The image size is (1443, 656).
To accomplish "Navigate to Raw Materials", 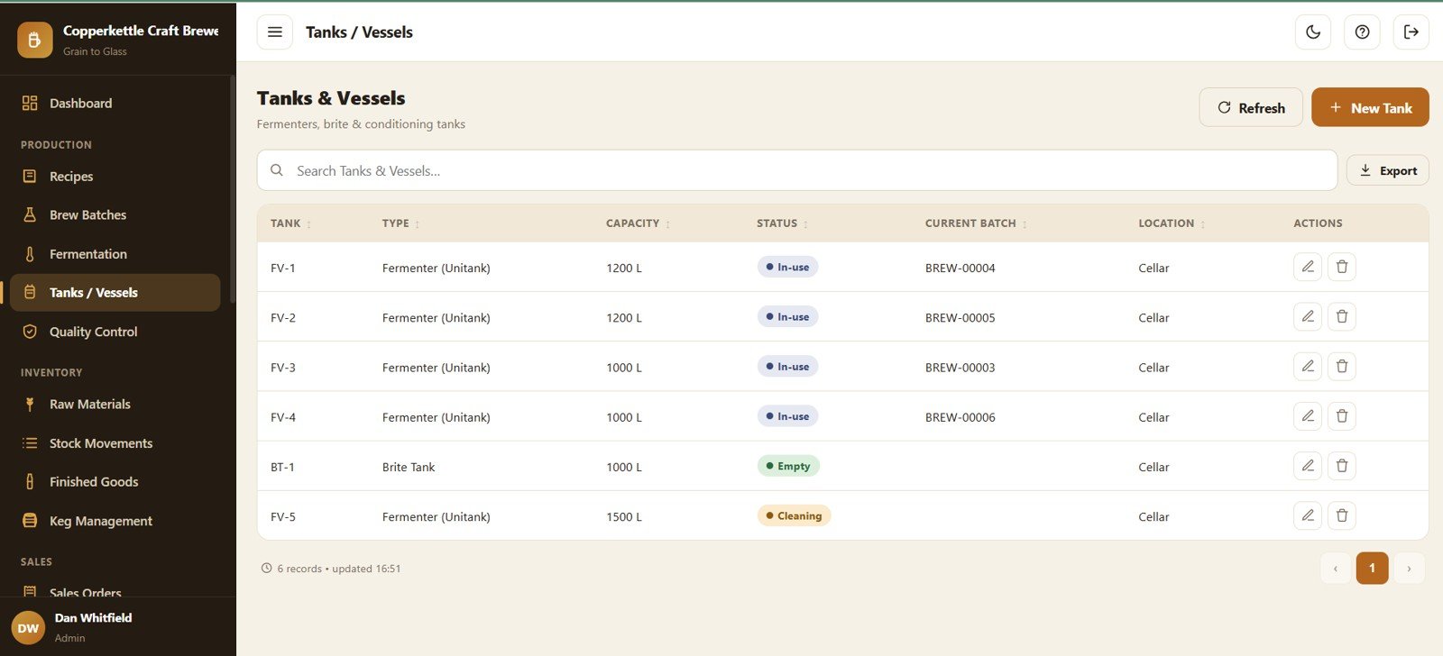I will [x=115, y=405].
